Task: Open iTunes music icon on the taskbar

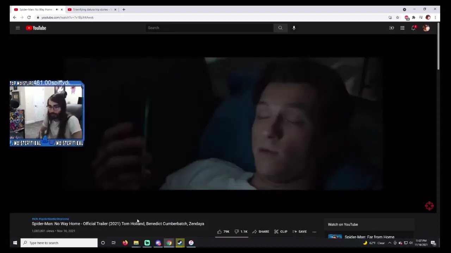Action: [x=191, y=243]
